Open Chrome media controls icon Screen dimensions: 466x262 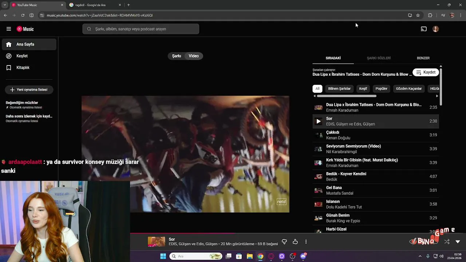click(x=443, y=15)
